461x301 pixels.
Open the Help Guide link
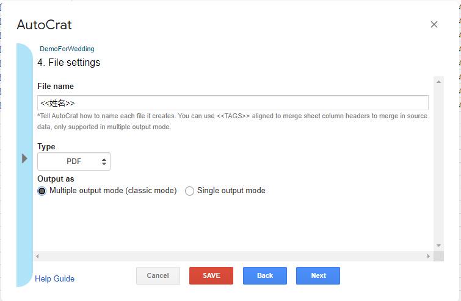point(55,278)
